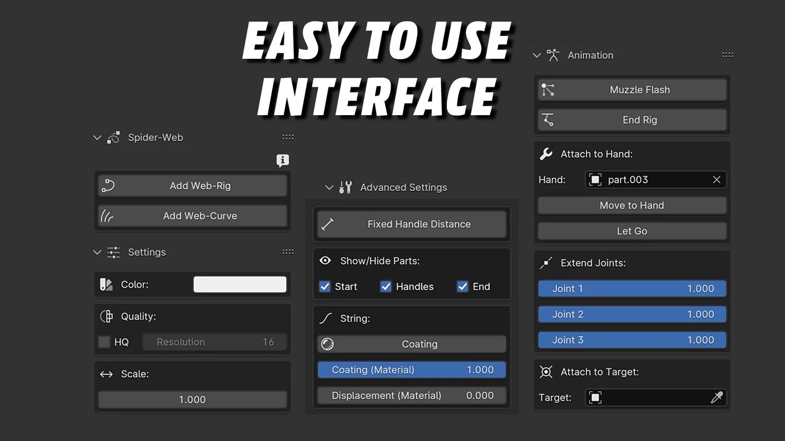Viewport: 785px width, 441px height.
Task: Click the Joint 2 slider
Action: (x=632, y=315)
